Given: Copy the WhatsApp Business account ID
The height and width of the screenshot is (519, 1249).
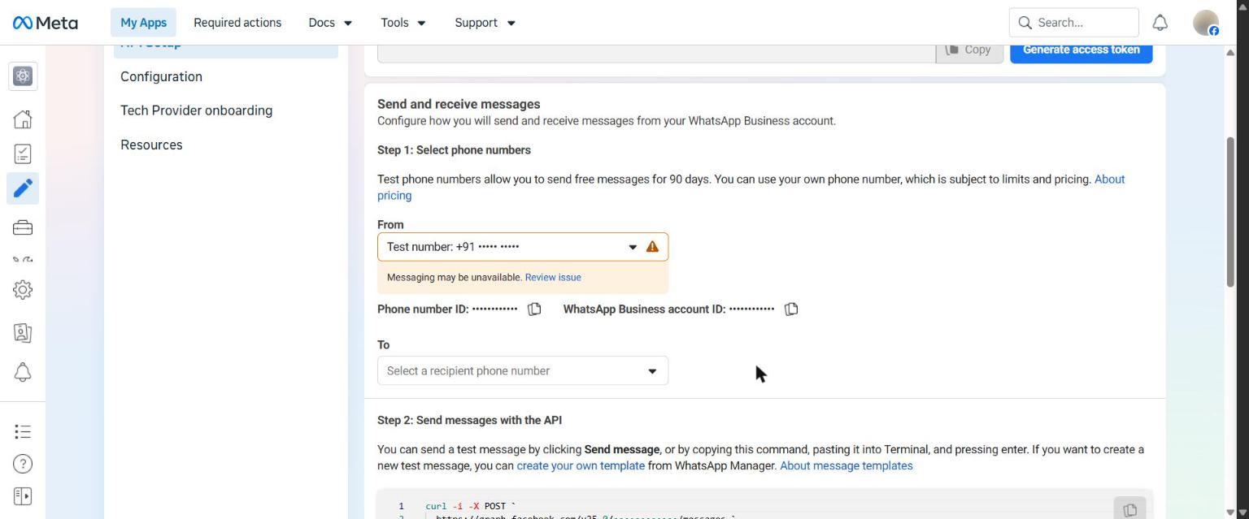Looking at the screenshot, I should (x=791, y=309).
